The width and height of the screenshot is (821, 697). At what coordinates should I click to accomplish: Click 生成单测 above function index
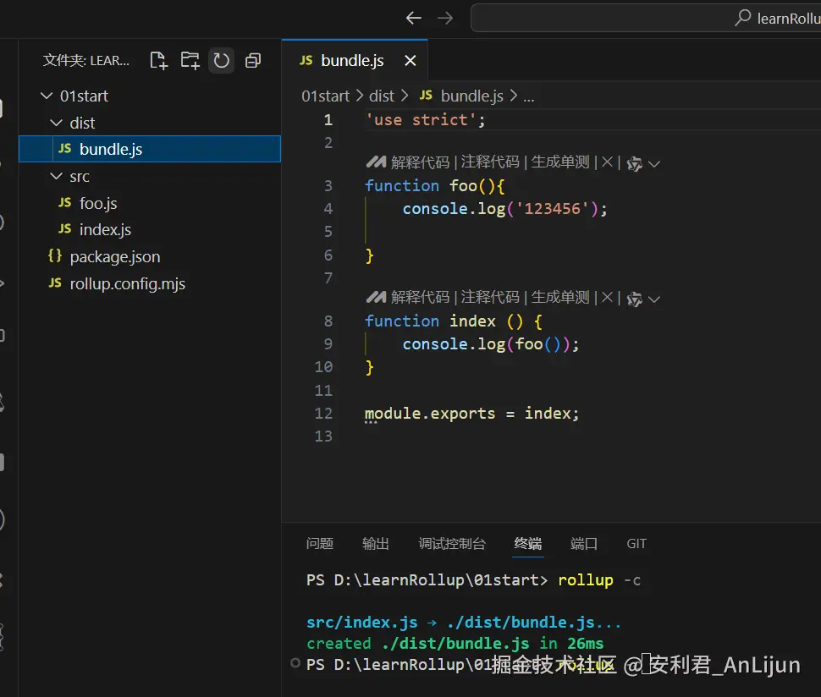(560, 297)
